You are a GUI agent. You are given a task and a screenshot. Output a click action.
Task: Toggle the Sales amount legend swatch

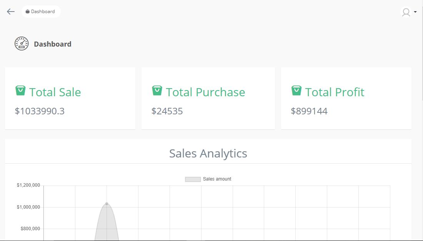[x=193, y=179]
